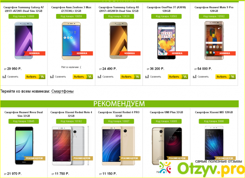Click cart icon on Samsung Galaxy A7 button
245x178 pixels.
point(42,77)
